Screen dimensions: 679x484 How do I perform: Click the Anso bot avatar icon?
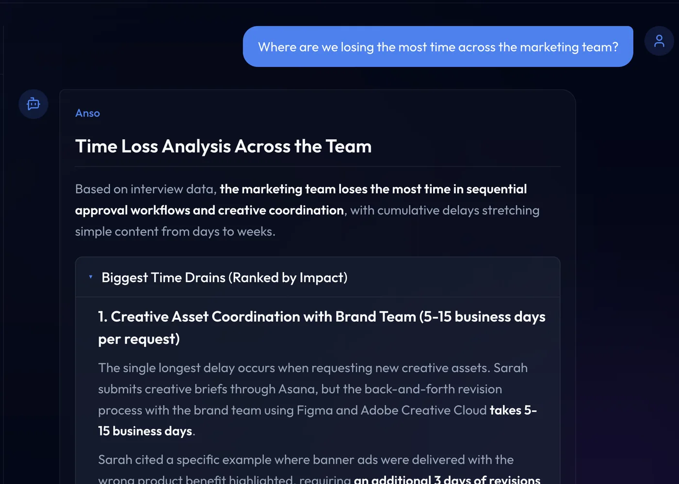pos(33,104)
